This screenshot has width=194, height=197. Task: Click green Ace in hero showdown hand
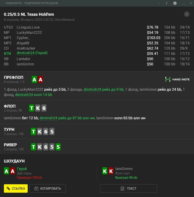(x=6, y=171)
